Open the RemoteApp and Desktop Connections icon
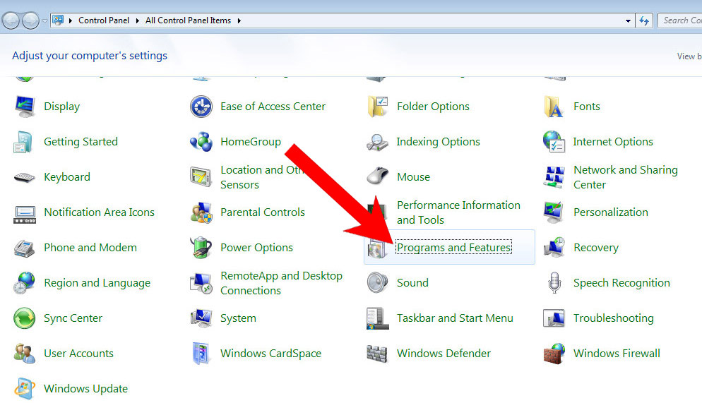 point(201,283)
